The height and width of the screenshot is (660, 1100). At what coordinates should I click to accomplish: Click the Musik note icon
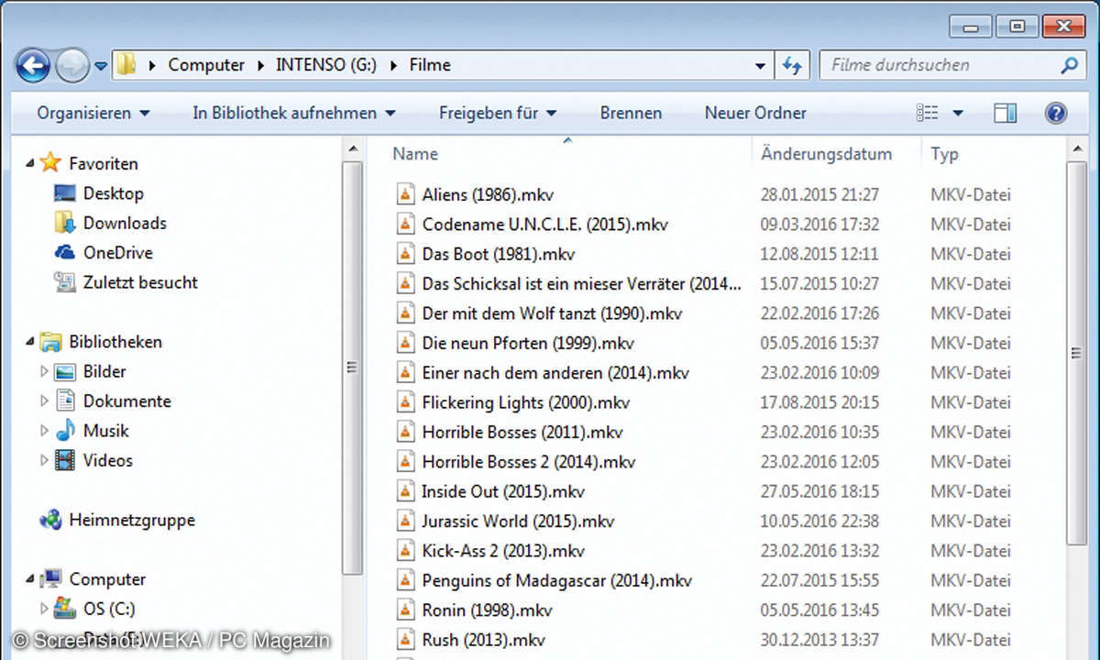(64, 431)
